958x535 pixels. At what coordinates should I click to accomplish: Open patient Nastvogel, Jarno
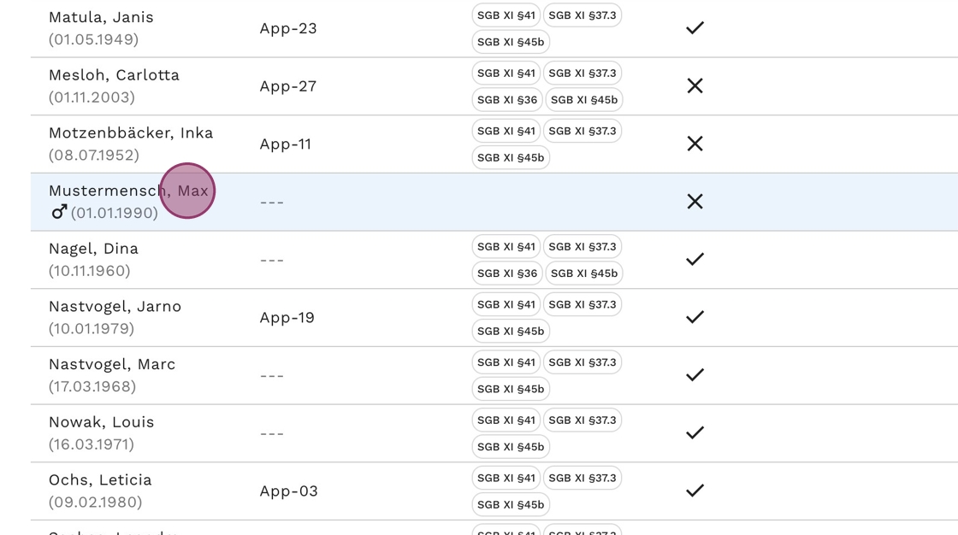coord(115,306)
